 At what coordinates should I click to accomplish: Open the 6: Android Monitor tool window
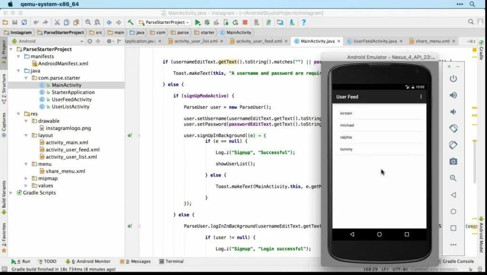click(88, 261)
